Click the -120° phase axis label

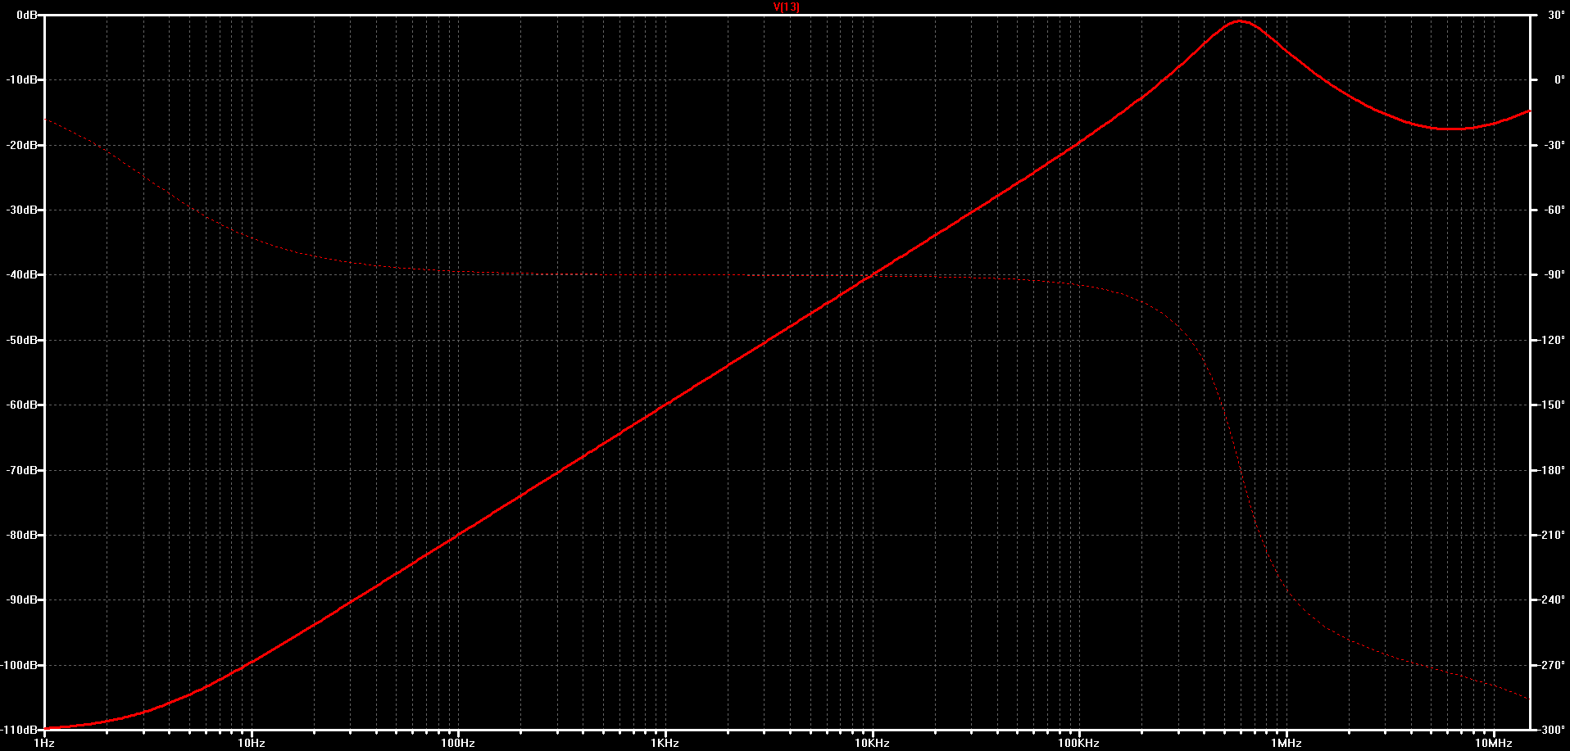tap(1551, 340)
